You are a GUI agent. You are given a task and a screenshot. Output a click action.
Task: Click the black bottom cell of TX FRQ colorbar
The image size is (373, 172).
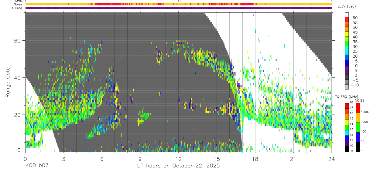pyautogui.click(x=347, y=149)
